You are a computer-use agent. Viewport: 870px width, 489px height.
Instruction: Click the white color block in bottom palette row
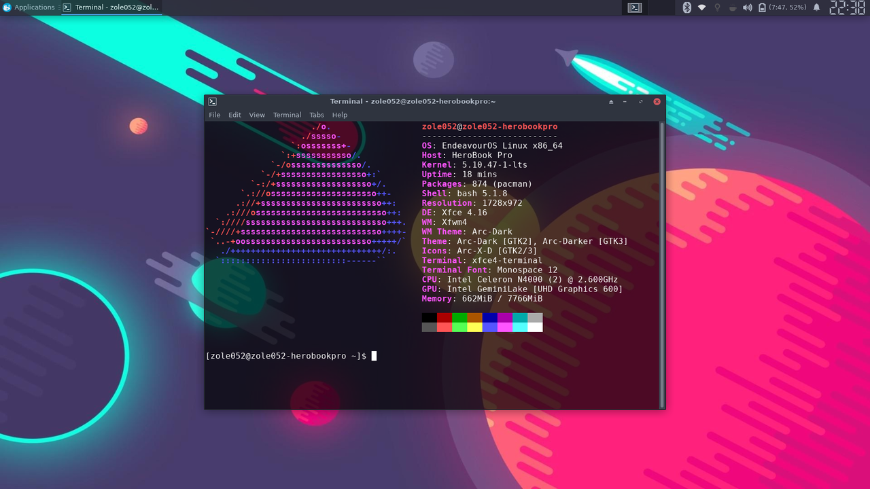pos(535,327)
